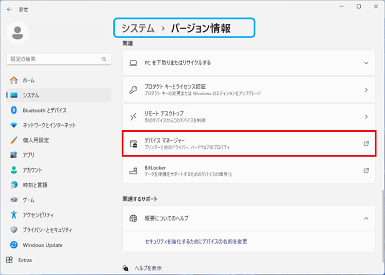
Task: Click the Bluetooth icon in the sidebar
Action: click(14, 110)
